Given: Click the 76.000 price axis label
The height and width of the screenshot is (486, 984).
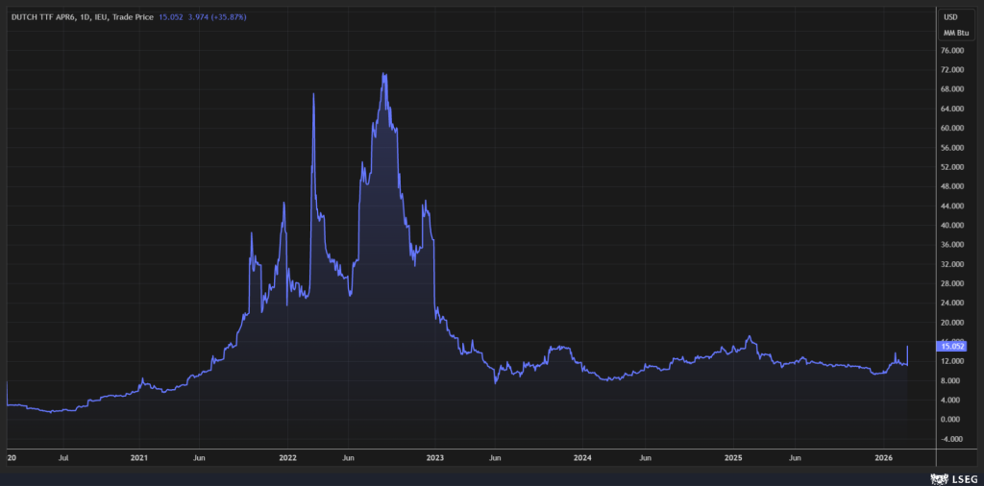Looking at the screenshot, I should pyautogui.click(x=950, y=51).
